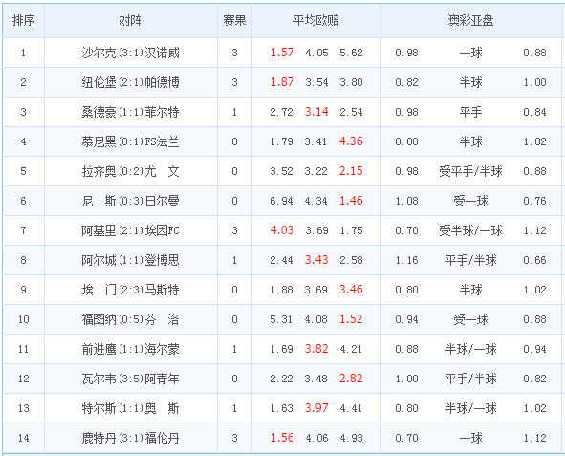Select match 纽伦堡 (2:1) 帕德博
Viewport: 565px width, 456px height.
[x=130, y=82]
